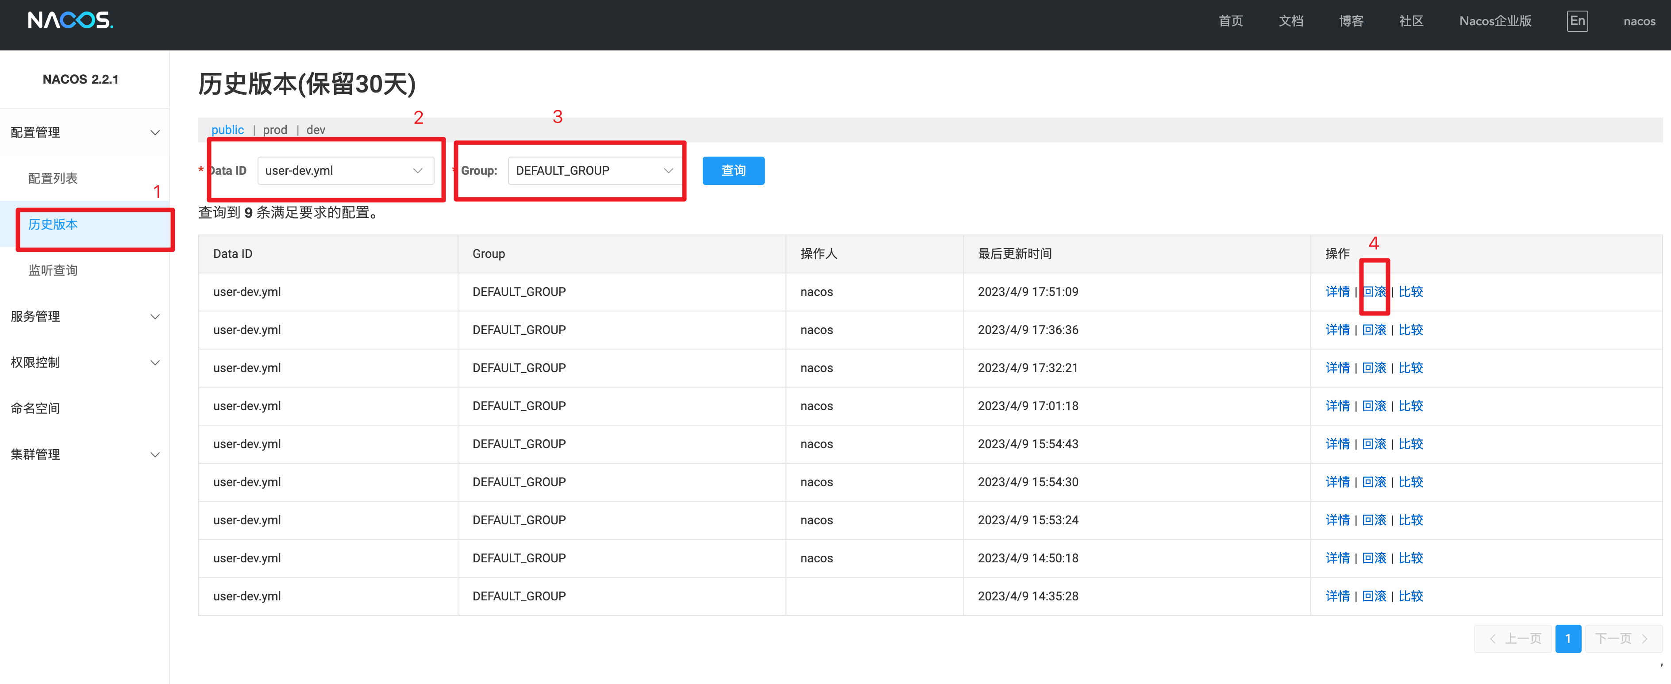The image size is (1671, 684).
Task: Click 比较 for the 14:50:18 record
Action: pyautogui.click(x=1410, y=558)
